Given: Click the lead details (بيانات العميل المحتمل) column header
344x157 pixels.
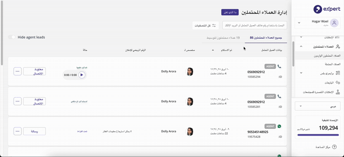Looking at the screenshot, I should click(x=272, y=50).
